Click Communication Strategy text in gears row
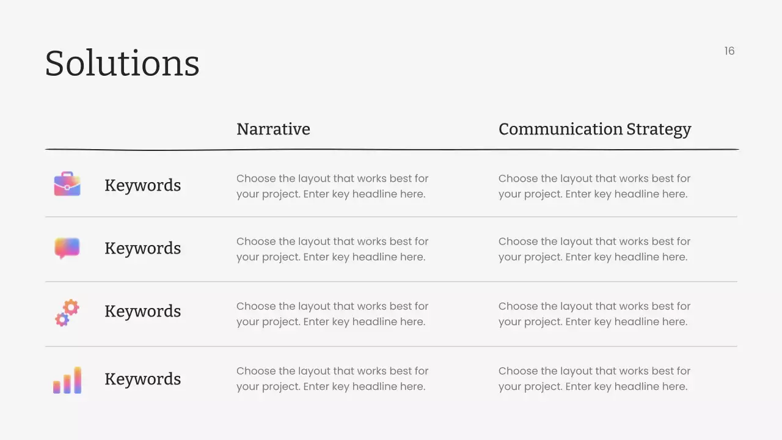The height and width of the screenshot is (440, 782). tap(594, 314)
